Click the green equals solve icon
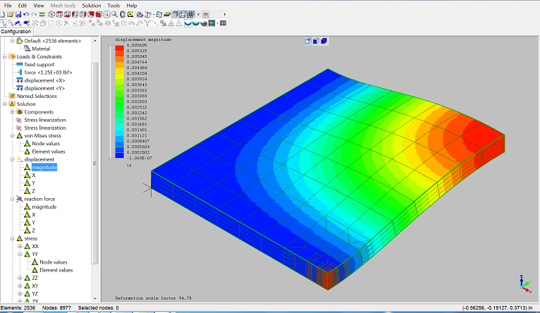 [x=42, y=15]
